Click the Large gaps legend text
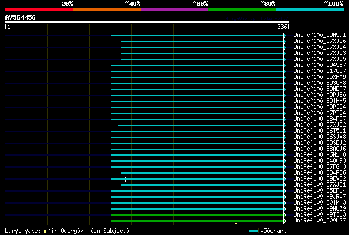The width and height of the screenshot is (349, 235). tap(23, 231)
